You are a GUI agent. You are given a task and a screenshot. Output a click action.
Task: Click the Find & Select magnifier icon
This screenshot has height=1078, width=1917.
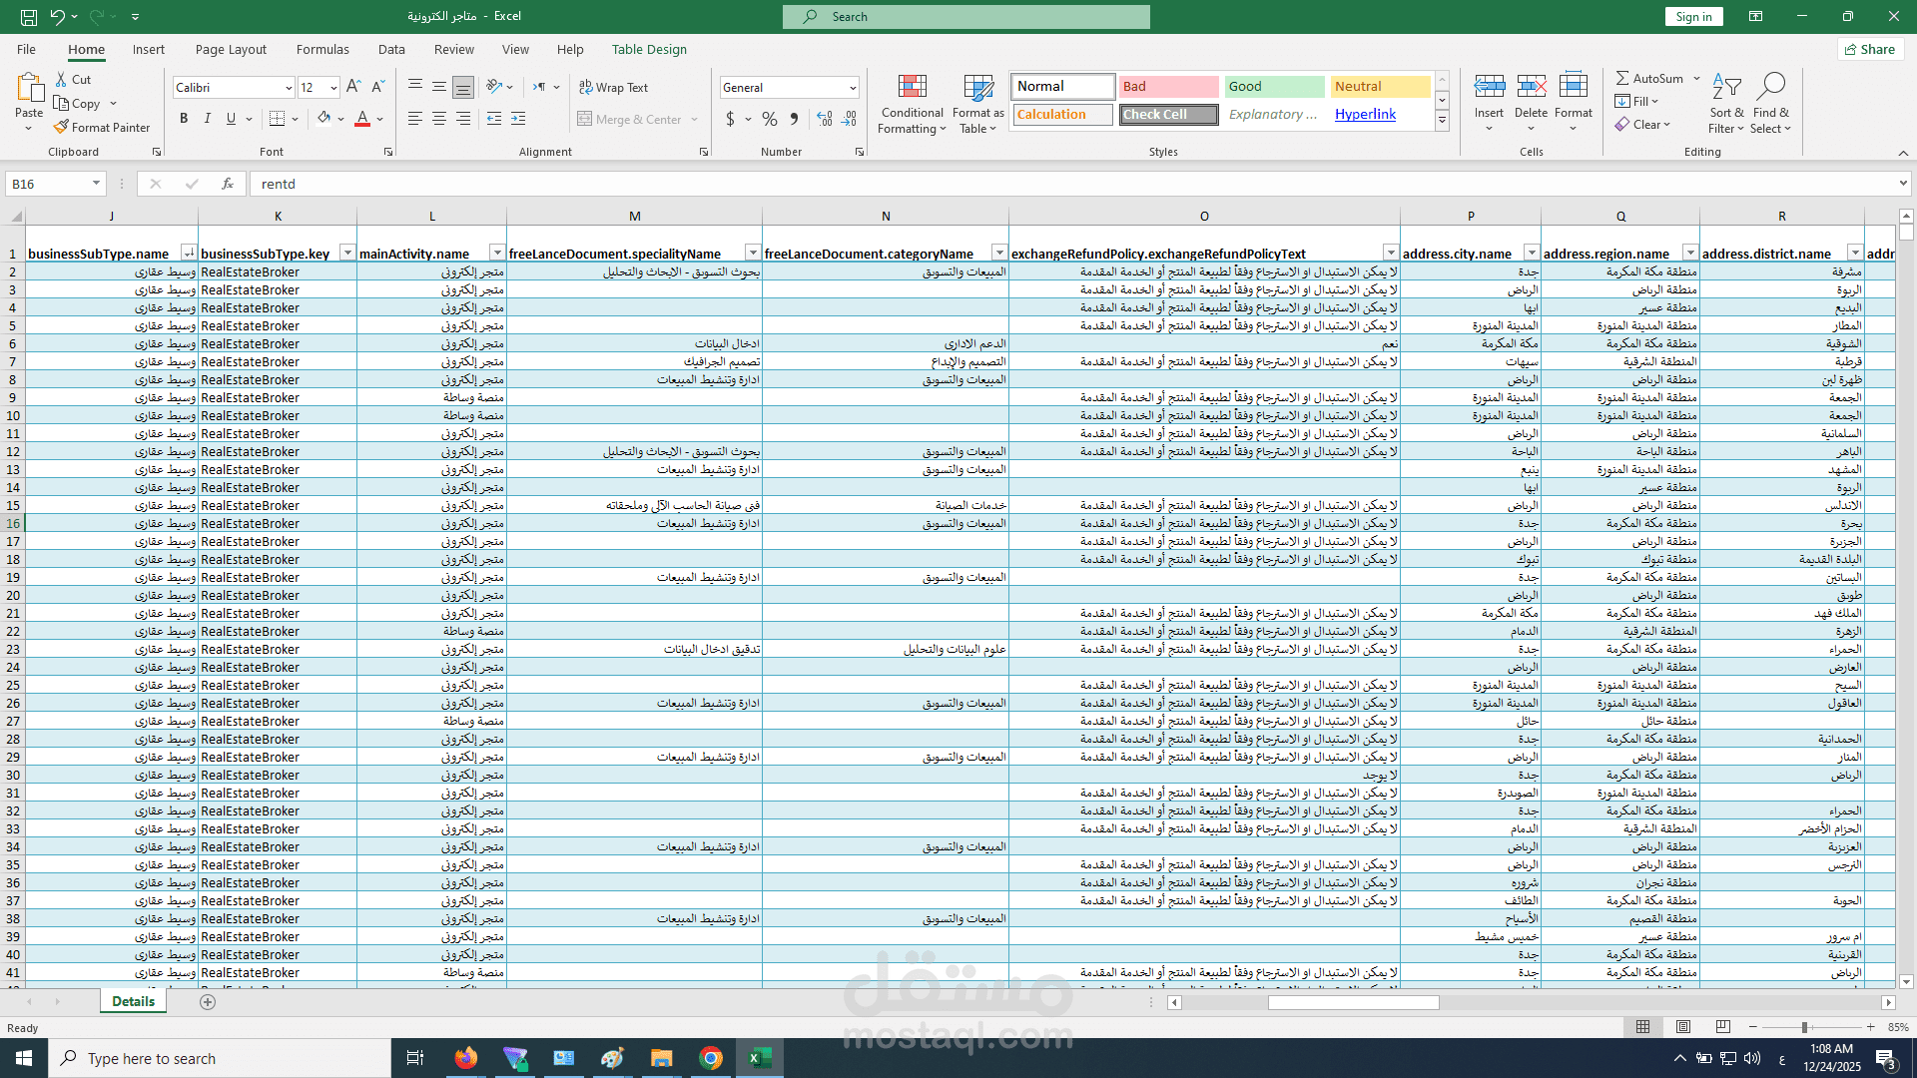point(1770,88)
